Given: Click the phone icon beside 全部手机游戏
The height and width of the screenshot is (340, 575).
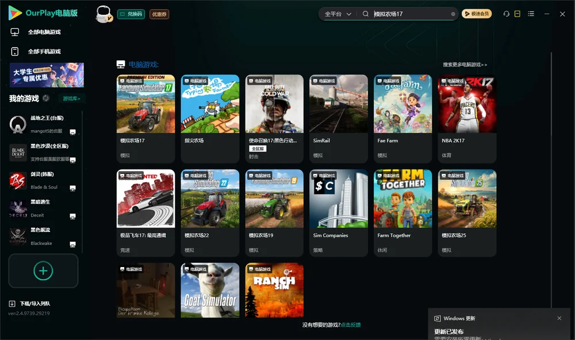Looking at the screenshot, I should (x=15, y=52).
